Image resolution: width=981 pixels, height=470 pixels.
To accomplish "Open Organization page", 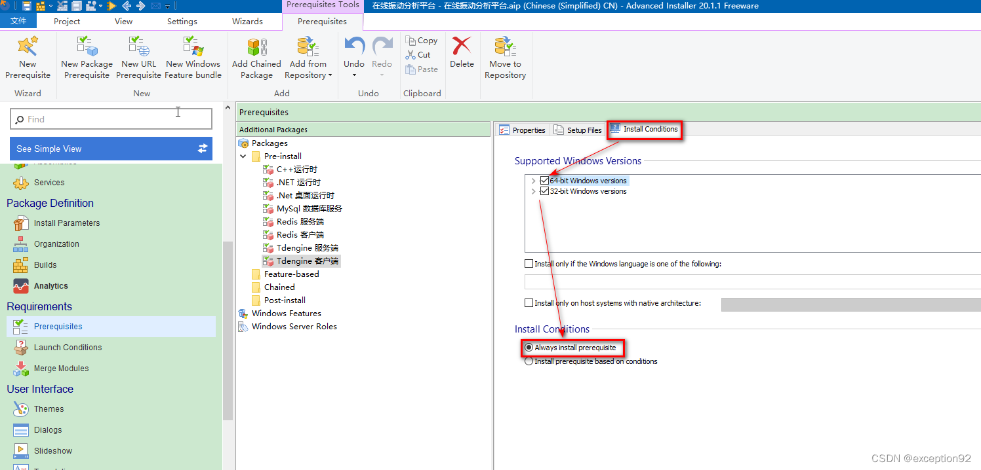I will click(x=56, y=244).
